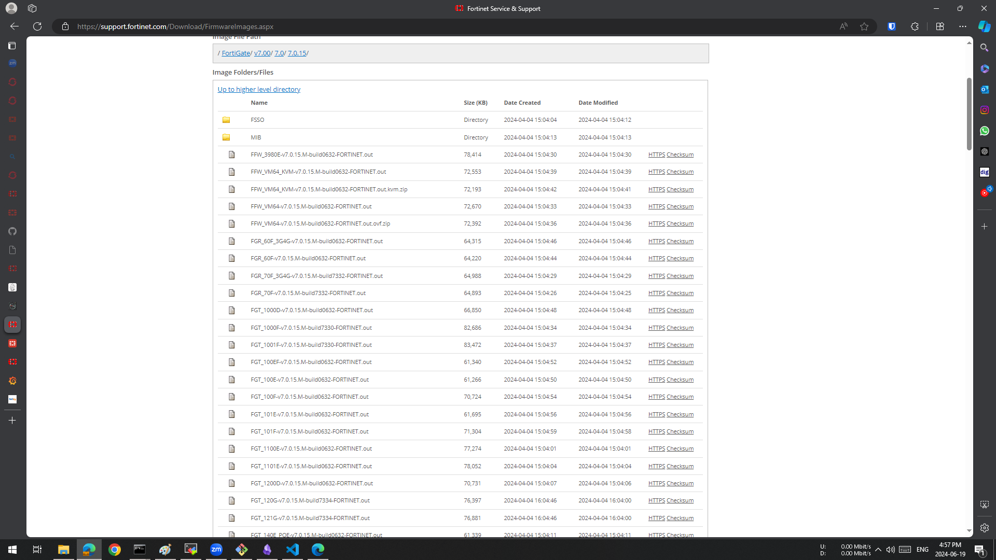996x560 pixels.
Task: Click the scrollbar down arrow
Action: click(x=969, y=531)
